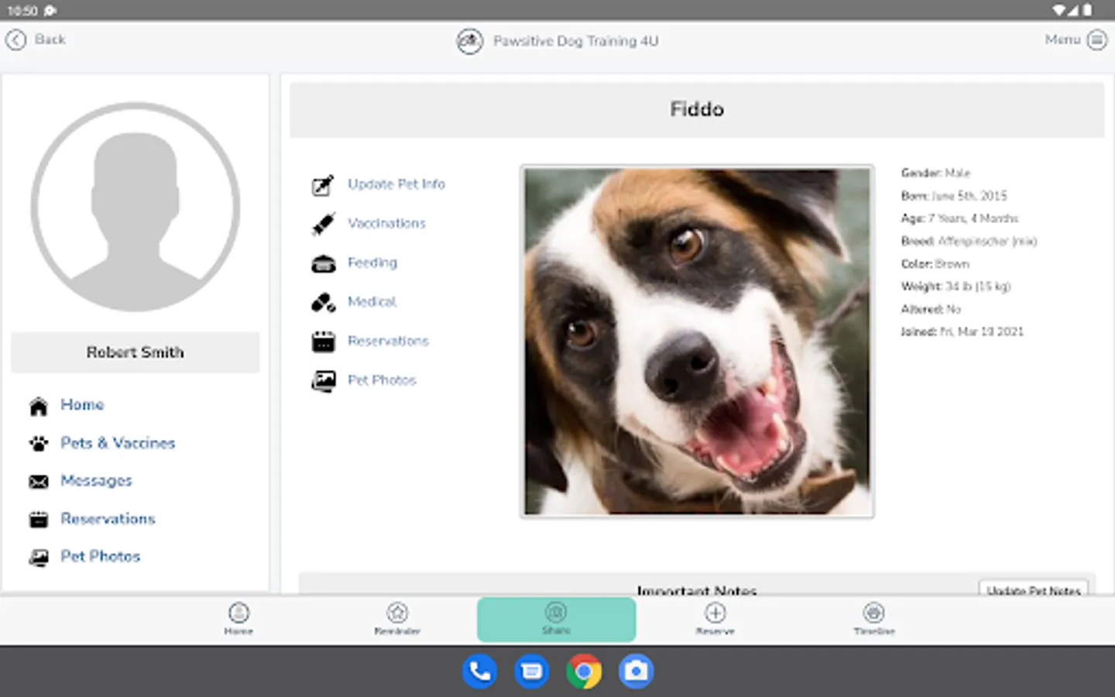Select the highlighted Share tab
The height and width of the screenshot is (697, 1115).
[x=556, y=619]
